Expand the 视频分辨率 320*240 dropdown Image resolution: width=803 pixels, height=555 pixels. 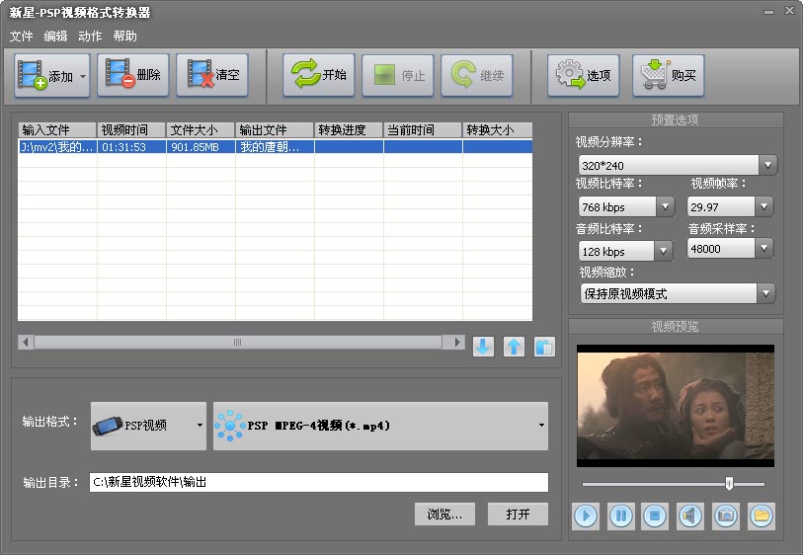click(767, 165)
